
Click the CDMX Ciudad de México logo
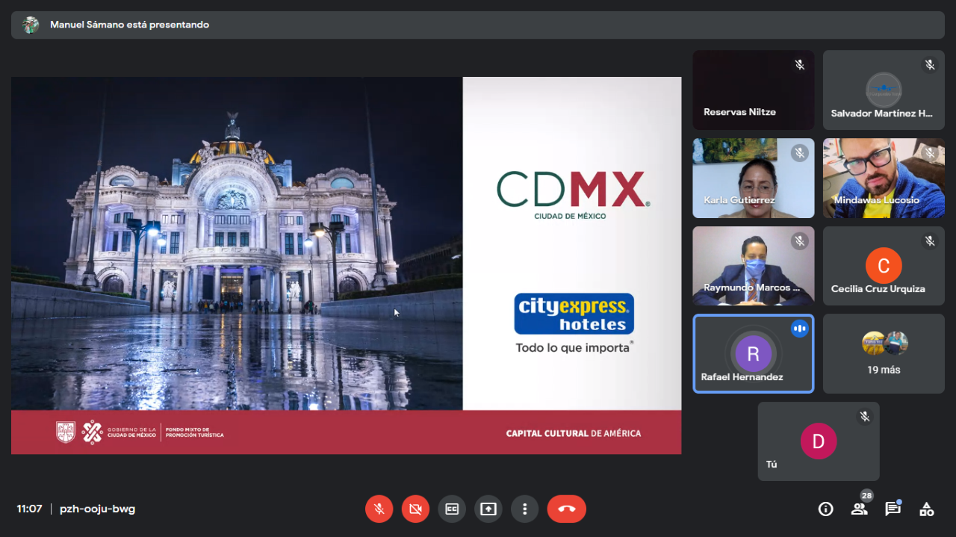[x=574, y=194]
